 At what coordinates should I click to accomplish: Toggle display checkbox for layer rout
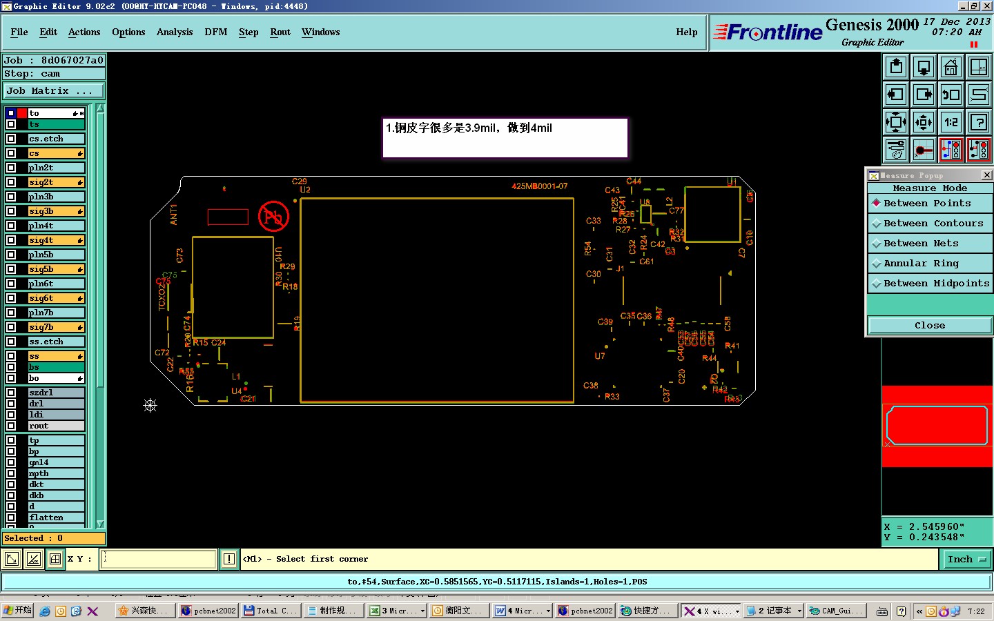click(11, 426)
